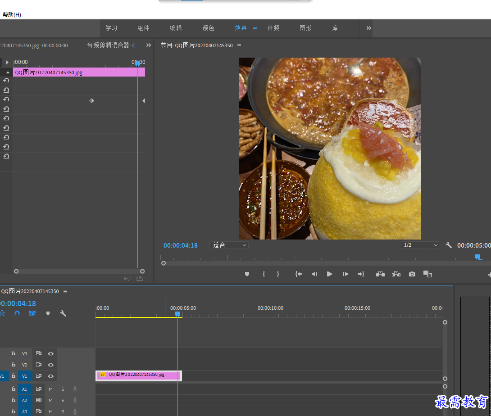This screenshot has height=416, width=491.
Task: Click the V1 source patch button
Action: click(3, 376)
